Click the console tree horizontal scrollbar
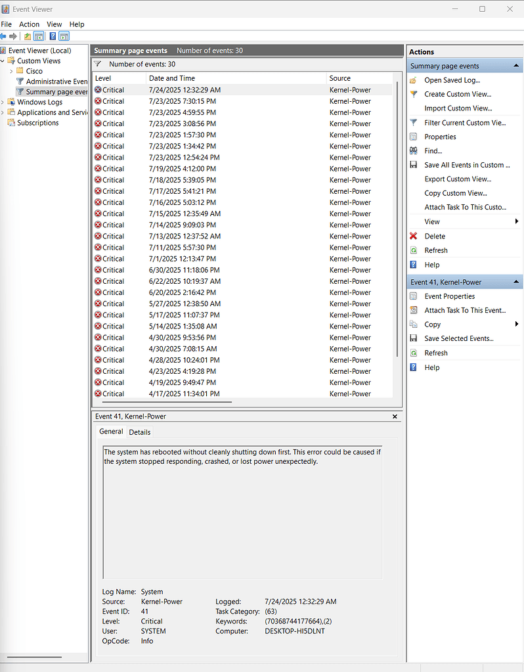The width and height of the screenshot is (524, 672). [34, 657]
